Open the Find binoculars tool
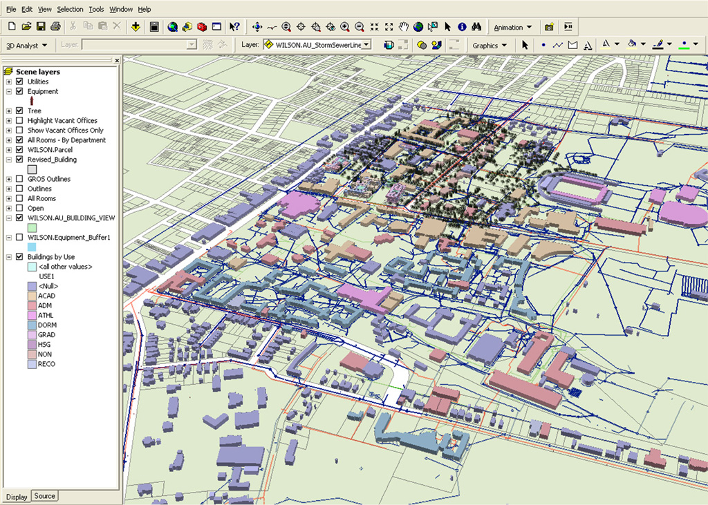This screenshot has height=505, width=708. click(476, 27)
